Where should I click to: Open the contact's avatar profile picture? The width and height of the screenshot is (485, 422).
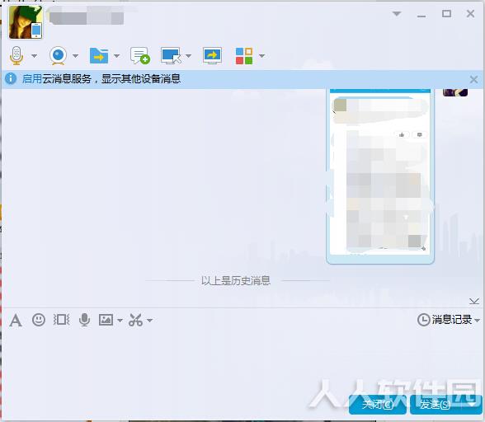click(x=26, y=22)
